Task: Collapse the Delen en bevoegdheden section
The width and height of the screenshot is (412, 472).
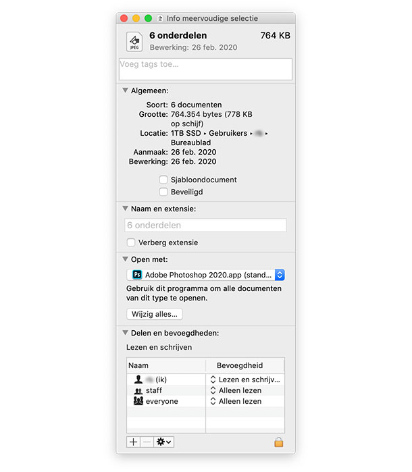Action: (x=125, y=332)
